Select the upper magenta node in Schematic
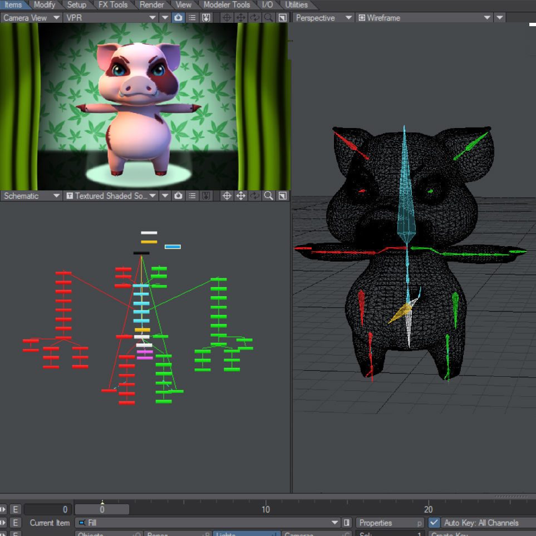The image size is (536, 536). [145, 352]
